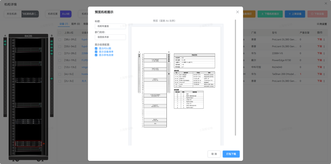
Task: Click the A4 rack diagram preview page
Action: tap(176, 86)
